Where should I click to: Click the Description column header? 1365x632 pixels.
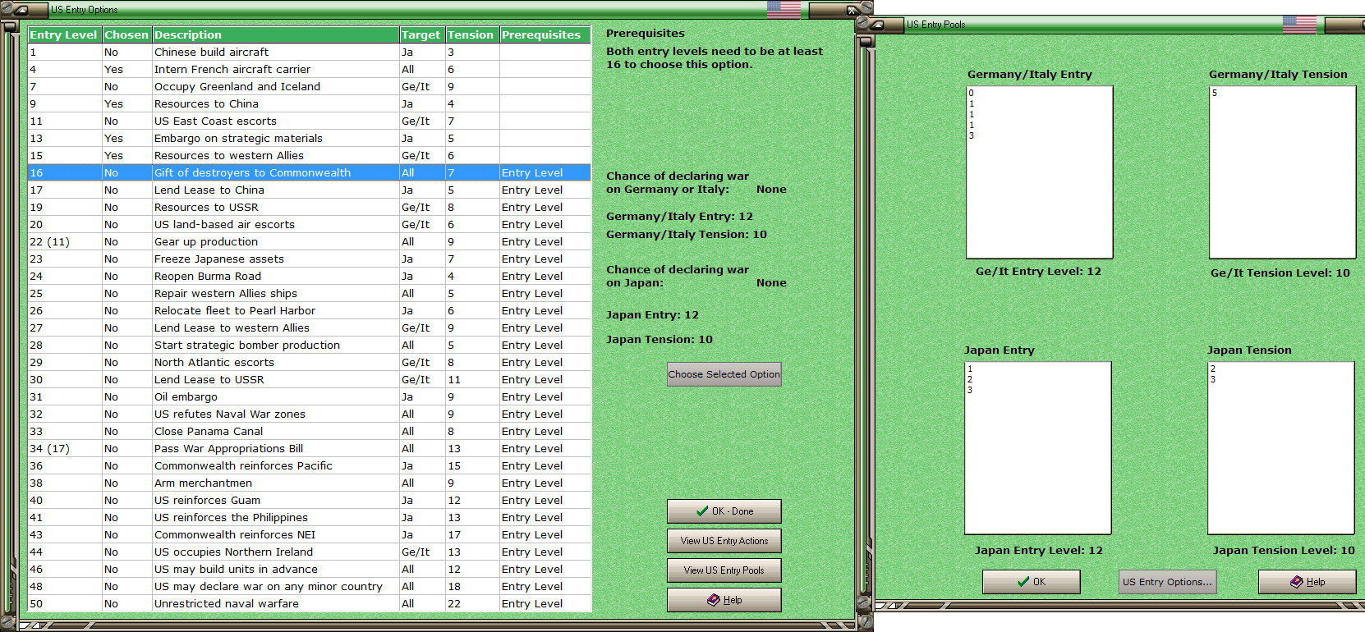click(275, 34)
